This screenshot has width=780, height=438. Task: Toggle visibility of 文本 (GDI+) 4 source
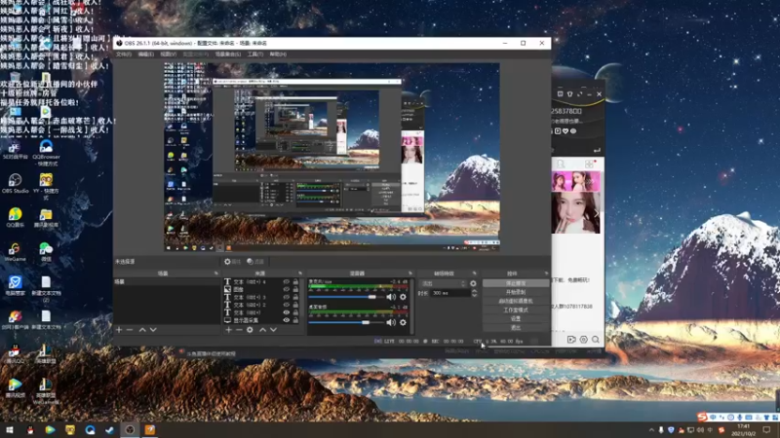click(286, 281)
